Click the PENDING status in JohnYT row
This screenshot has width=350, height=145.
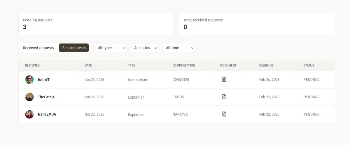[x=311, y=80]
